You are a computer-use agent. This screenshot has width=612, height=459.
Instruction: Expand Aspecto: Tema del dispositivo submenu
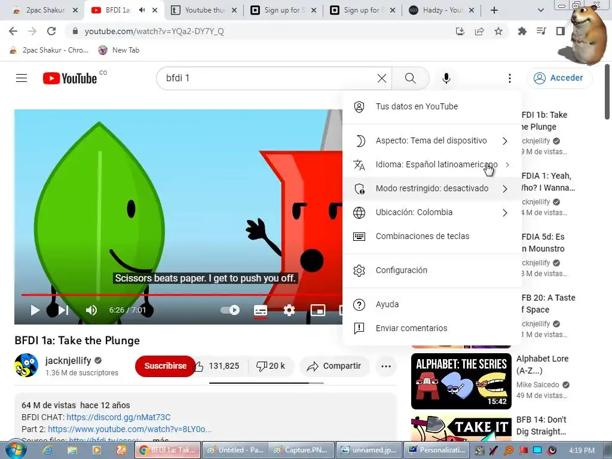(x=432, y=141)
